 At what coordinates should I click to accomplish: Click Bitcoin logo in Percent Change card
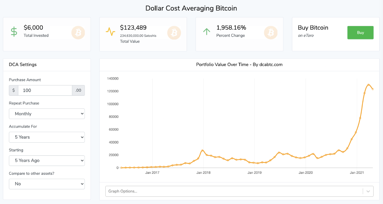point(271,32)
